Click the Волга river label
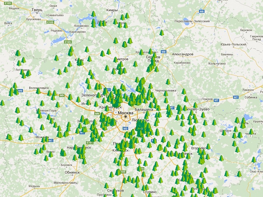Screen dimensions: 263x197 [8, 23]
